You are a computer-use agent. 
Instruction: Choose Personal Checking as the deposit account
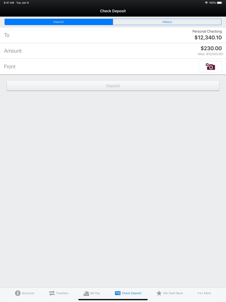point(207,31)
